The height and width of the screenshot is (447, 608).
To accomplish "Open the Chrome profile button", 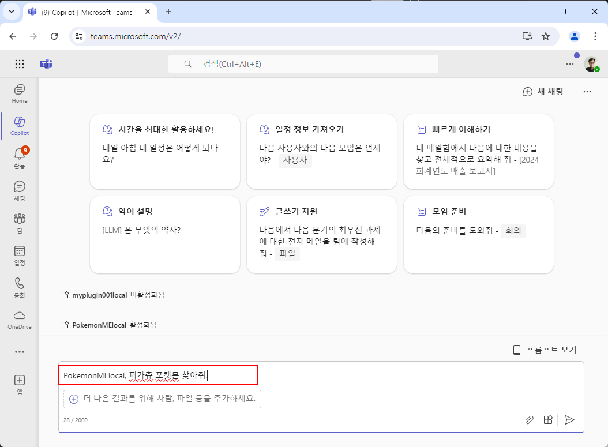I will [575, 36].
